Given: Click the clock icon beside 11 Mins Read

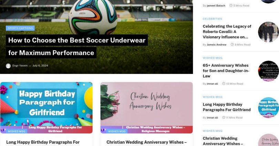Looking at the screenshot, I should 224,117.
